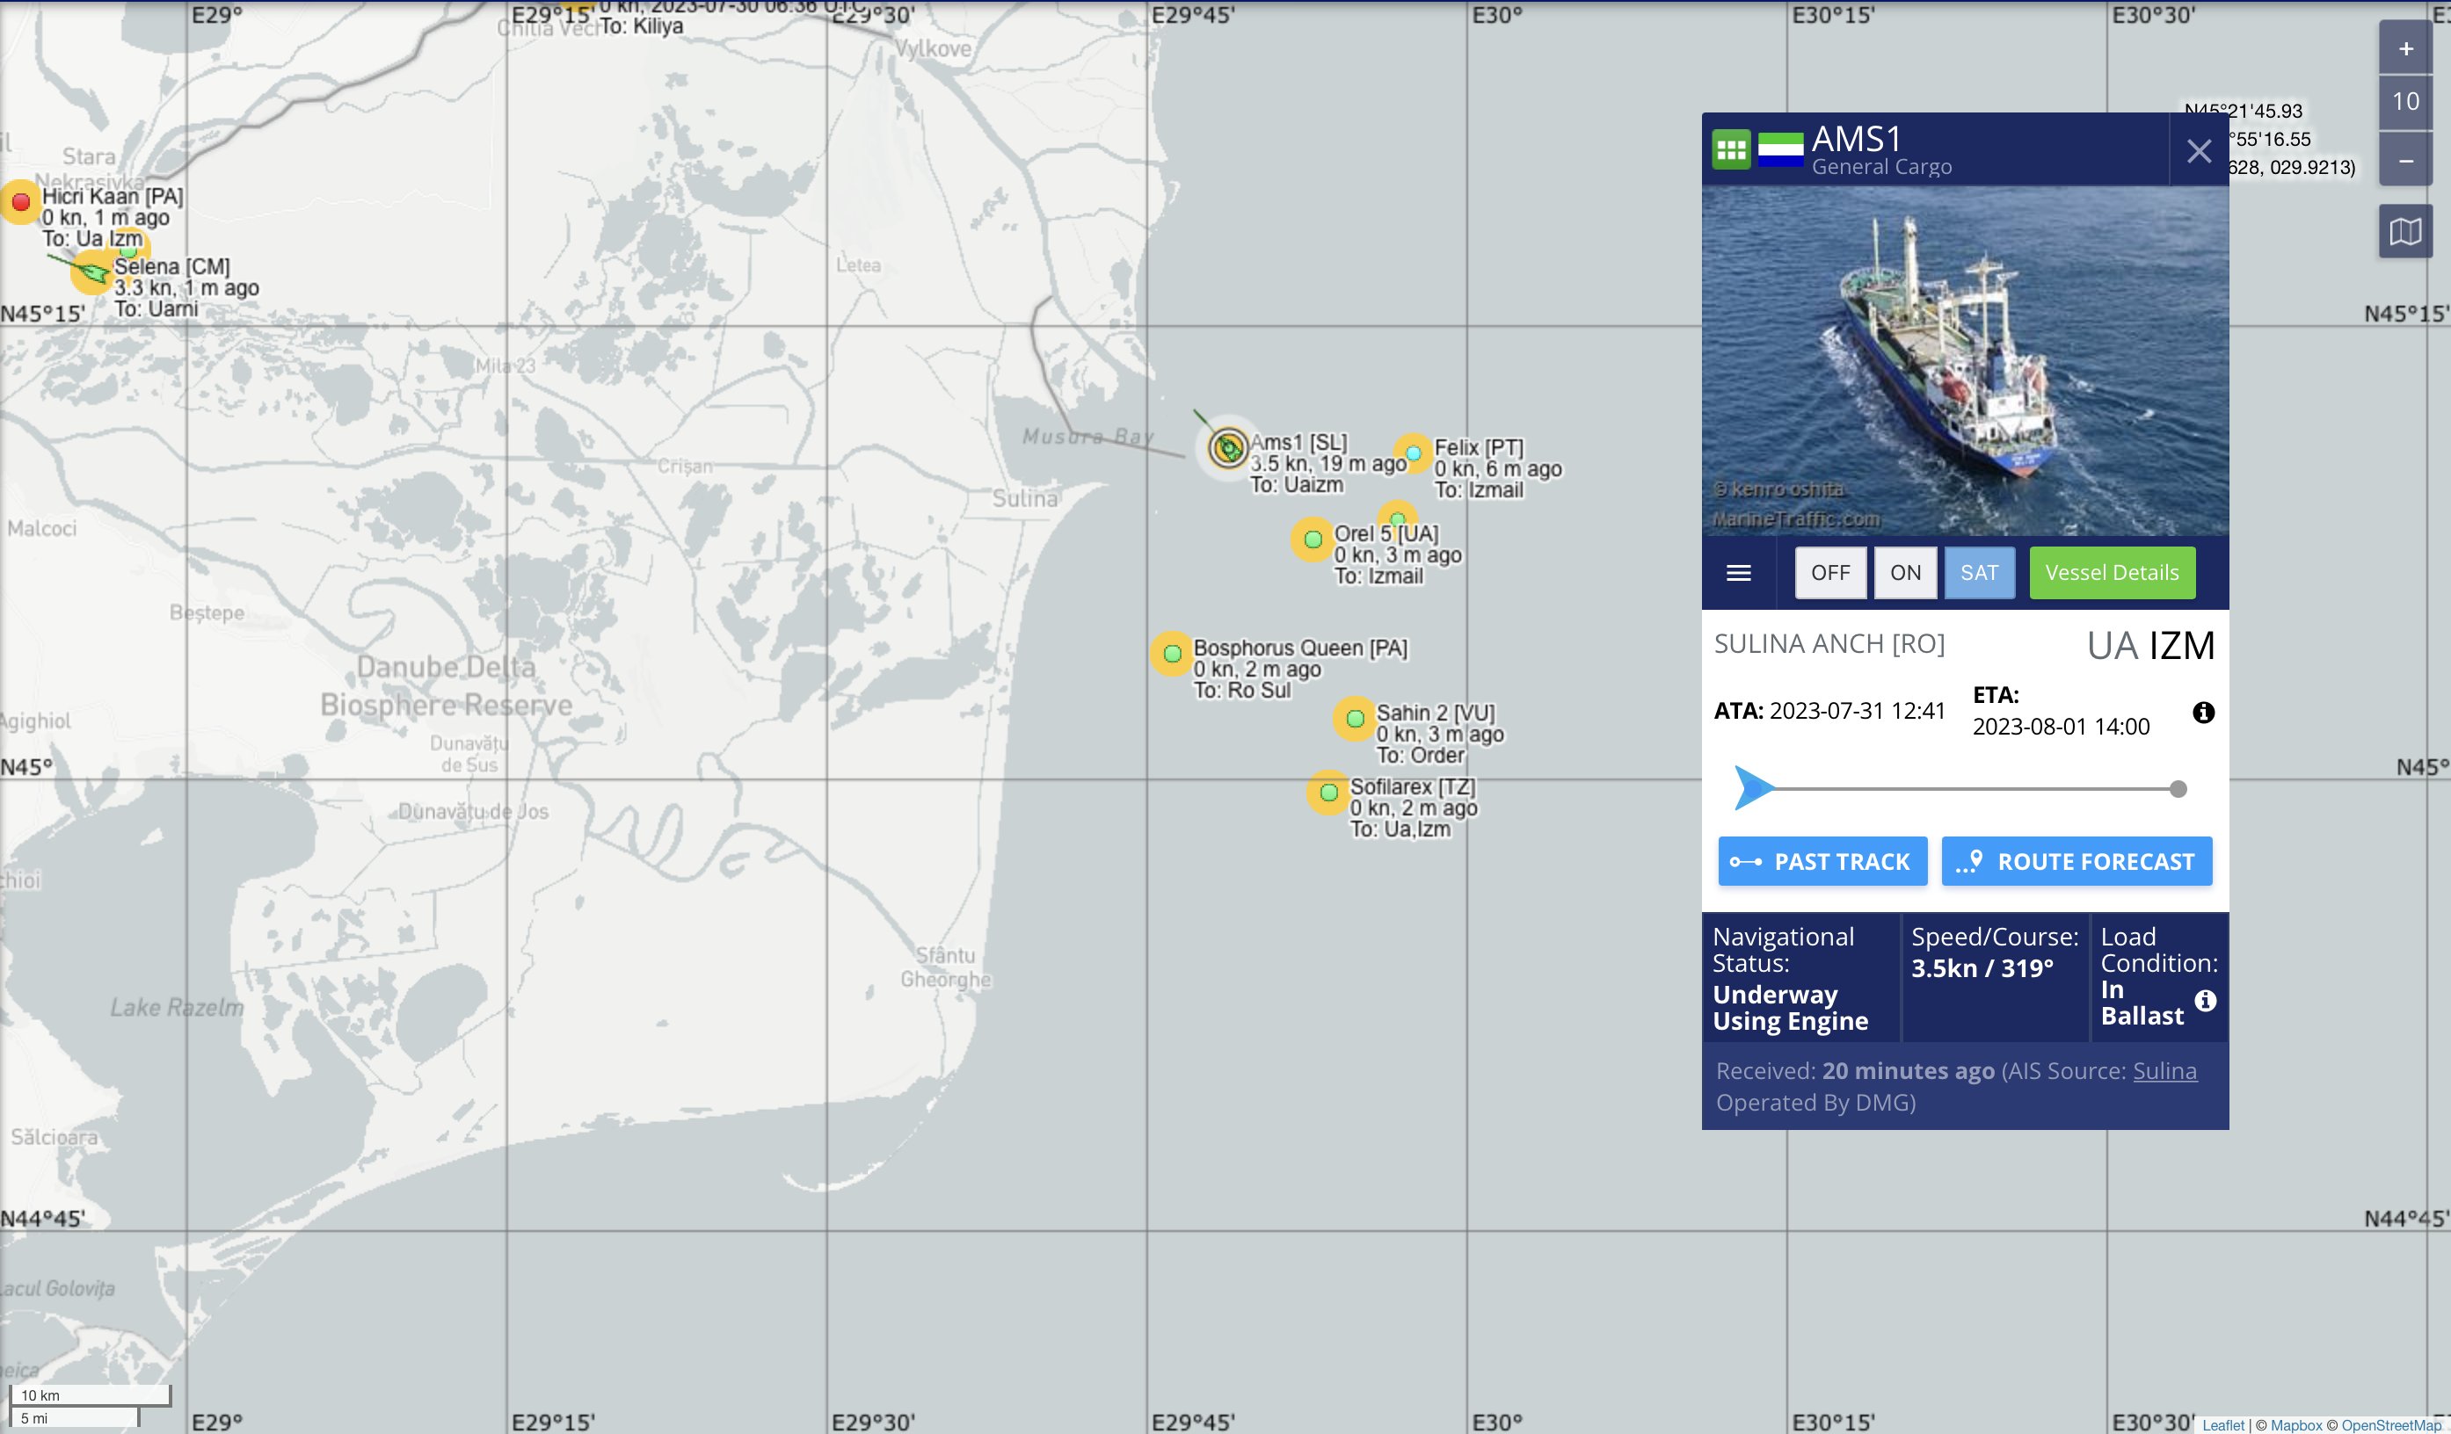2451x1434 pixels.
Task: Click the grid/apps icon top-left panel
Action: [x=1734, y=150]
